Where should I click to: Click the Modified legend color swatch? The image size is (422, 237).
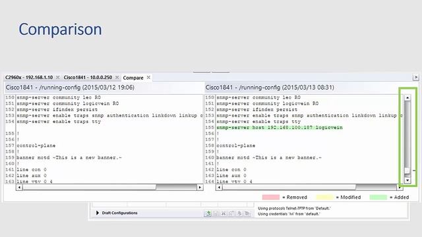[324, 197]
